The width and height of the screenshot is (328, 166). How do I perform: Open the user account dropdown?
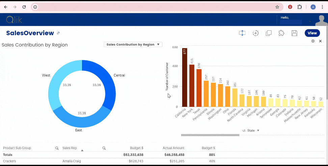coord(310,22)
